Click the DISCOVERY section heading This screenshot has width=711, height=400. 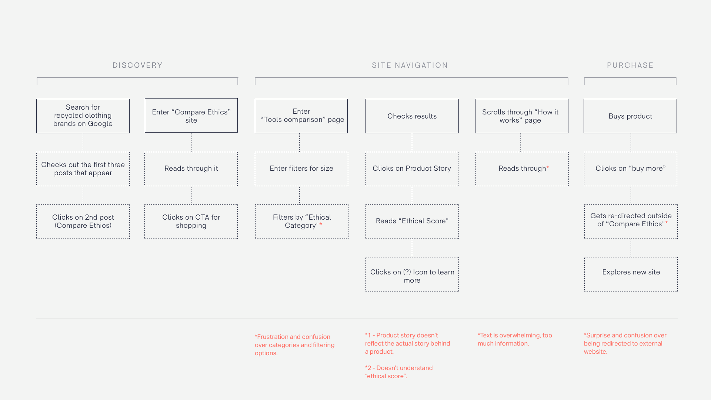(x=137, y=66)
